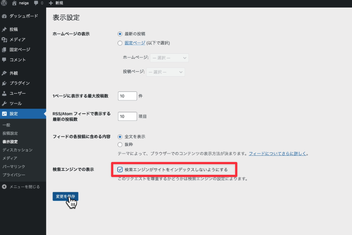This screenshot has width=352, height=235.
Task: Click the 変更を保存 button
Action: pyautogui.click(x=65, y=196)
